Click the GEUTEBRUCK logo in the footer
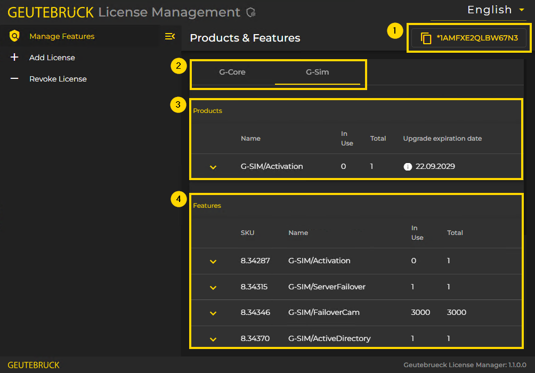Viewport: 535px width, 373px height. point(34,365)
